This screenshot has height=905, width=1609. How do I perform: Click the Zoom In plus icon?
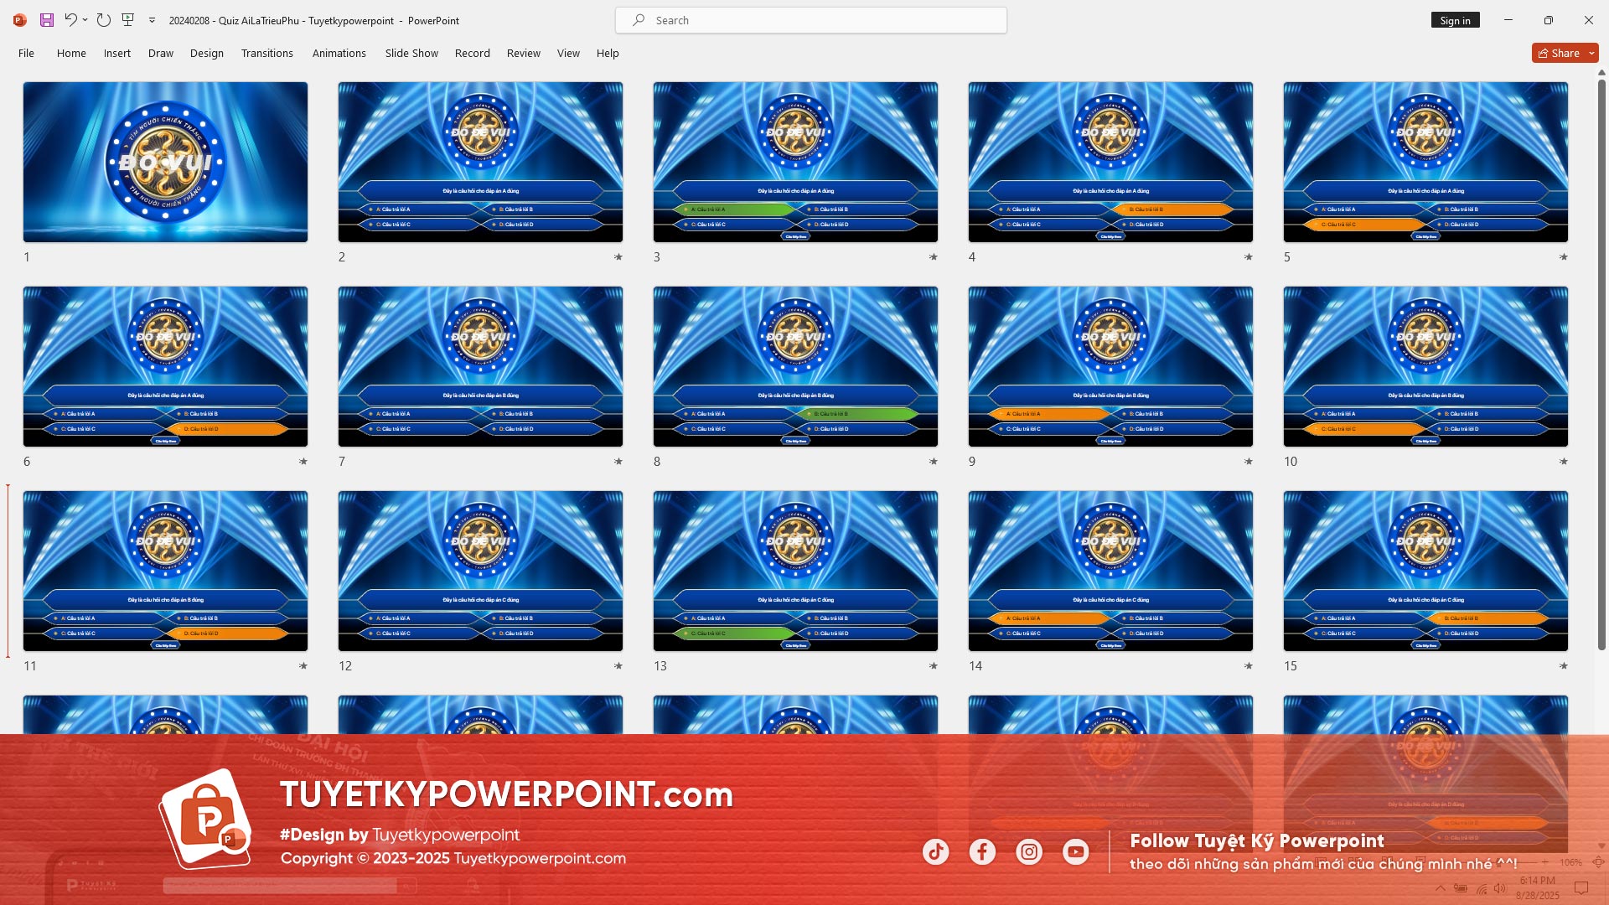1545,861
